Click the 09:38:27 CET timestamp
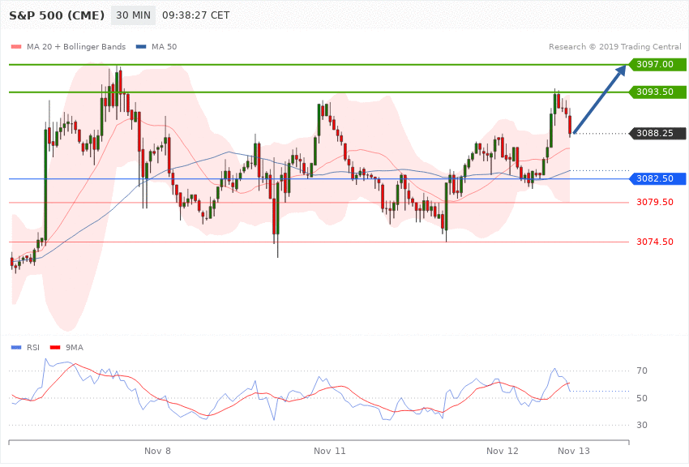This screenshot has height=467, width=689. tap(196, 15)
